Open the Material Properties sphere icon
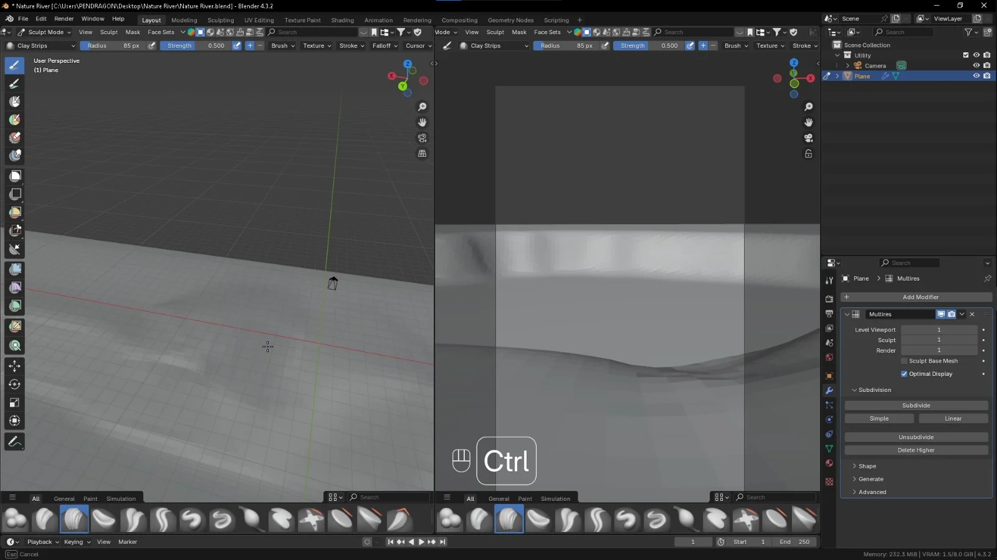This screenshot has height=560, width=997. (x=829, y=464)
